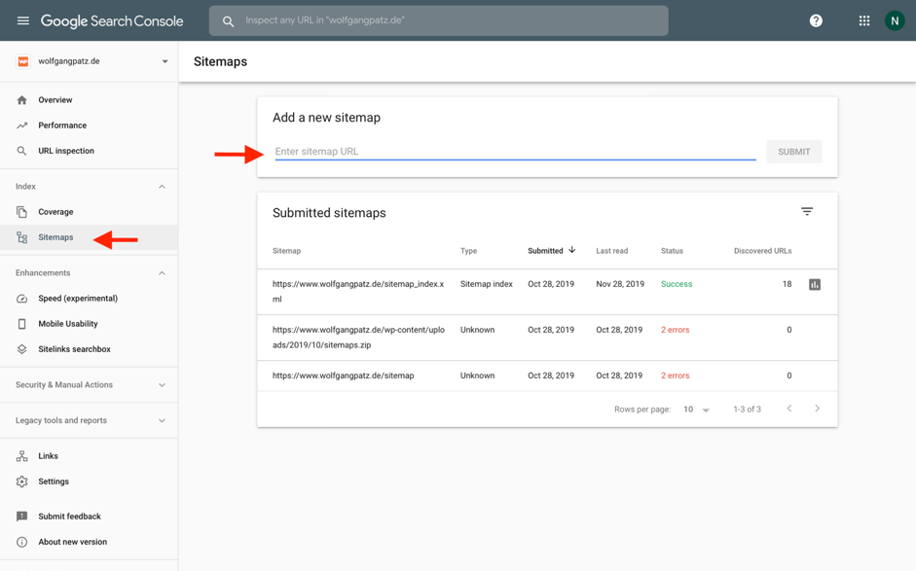Open the help question mark icon
The height and width of the screenshot is (571, 916).
coord(816,21)
